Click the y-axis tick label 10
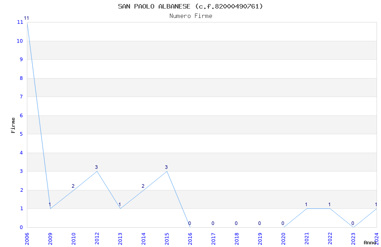Image resolution: width=381 pixels, height=247 pixels. (x=20, y=41)
